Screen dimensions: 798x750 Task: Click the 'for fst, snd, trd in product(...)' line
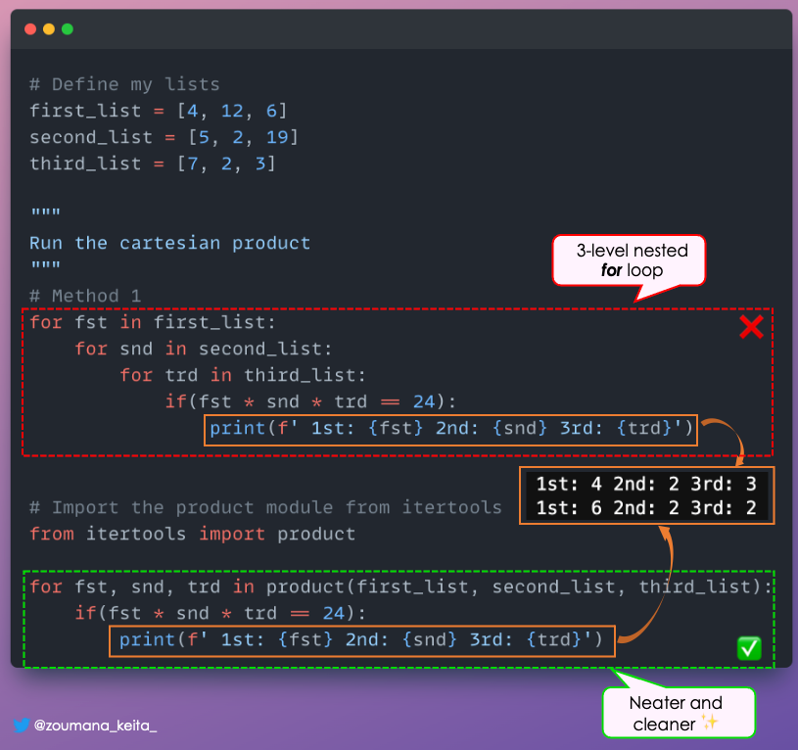(x=400, y=587)
